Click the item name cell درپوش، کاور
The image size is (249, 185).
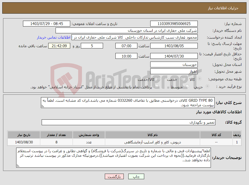tap(153, 142)
